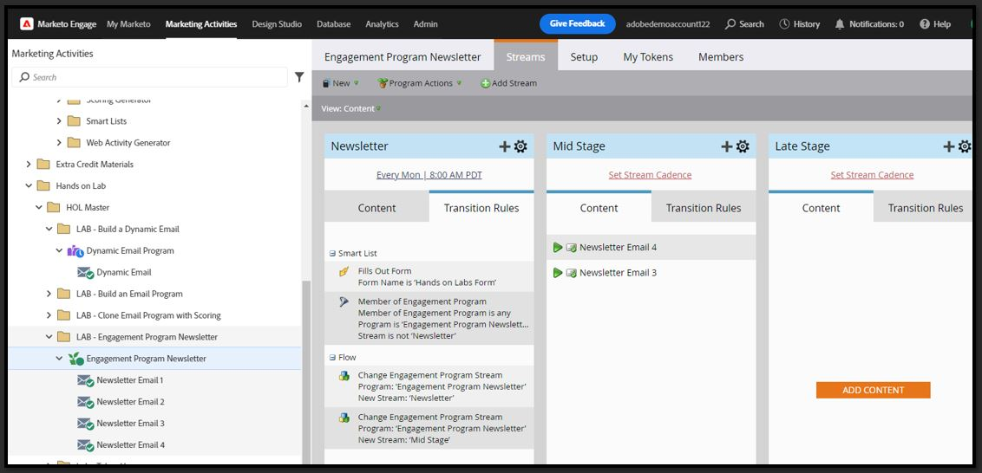Click the Member of Engagement Program filter icon
Viewport: 982px width, 473px height.
(344, 301)
